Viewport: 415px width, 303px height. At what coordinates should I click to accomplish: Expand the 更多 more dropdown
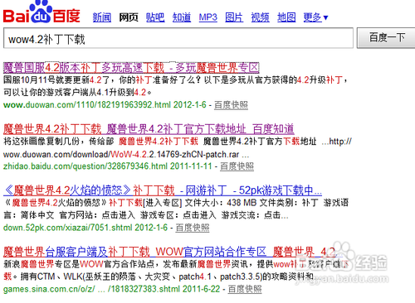(x=315, y=17)
